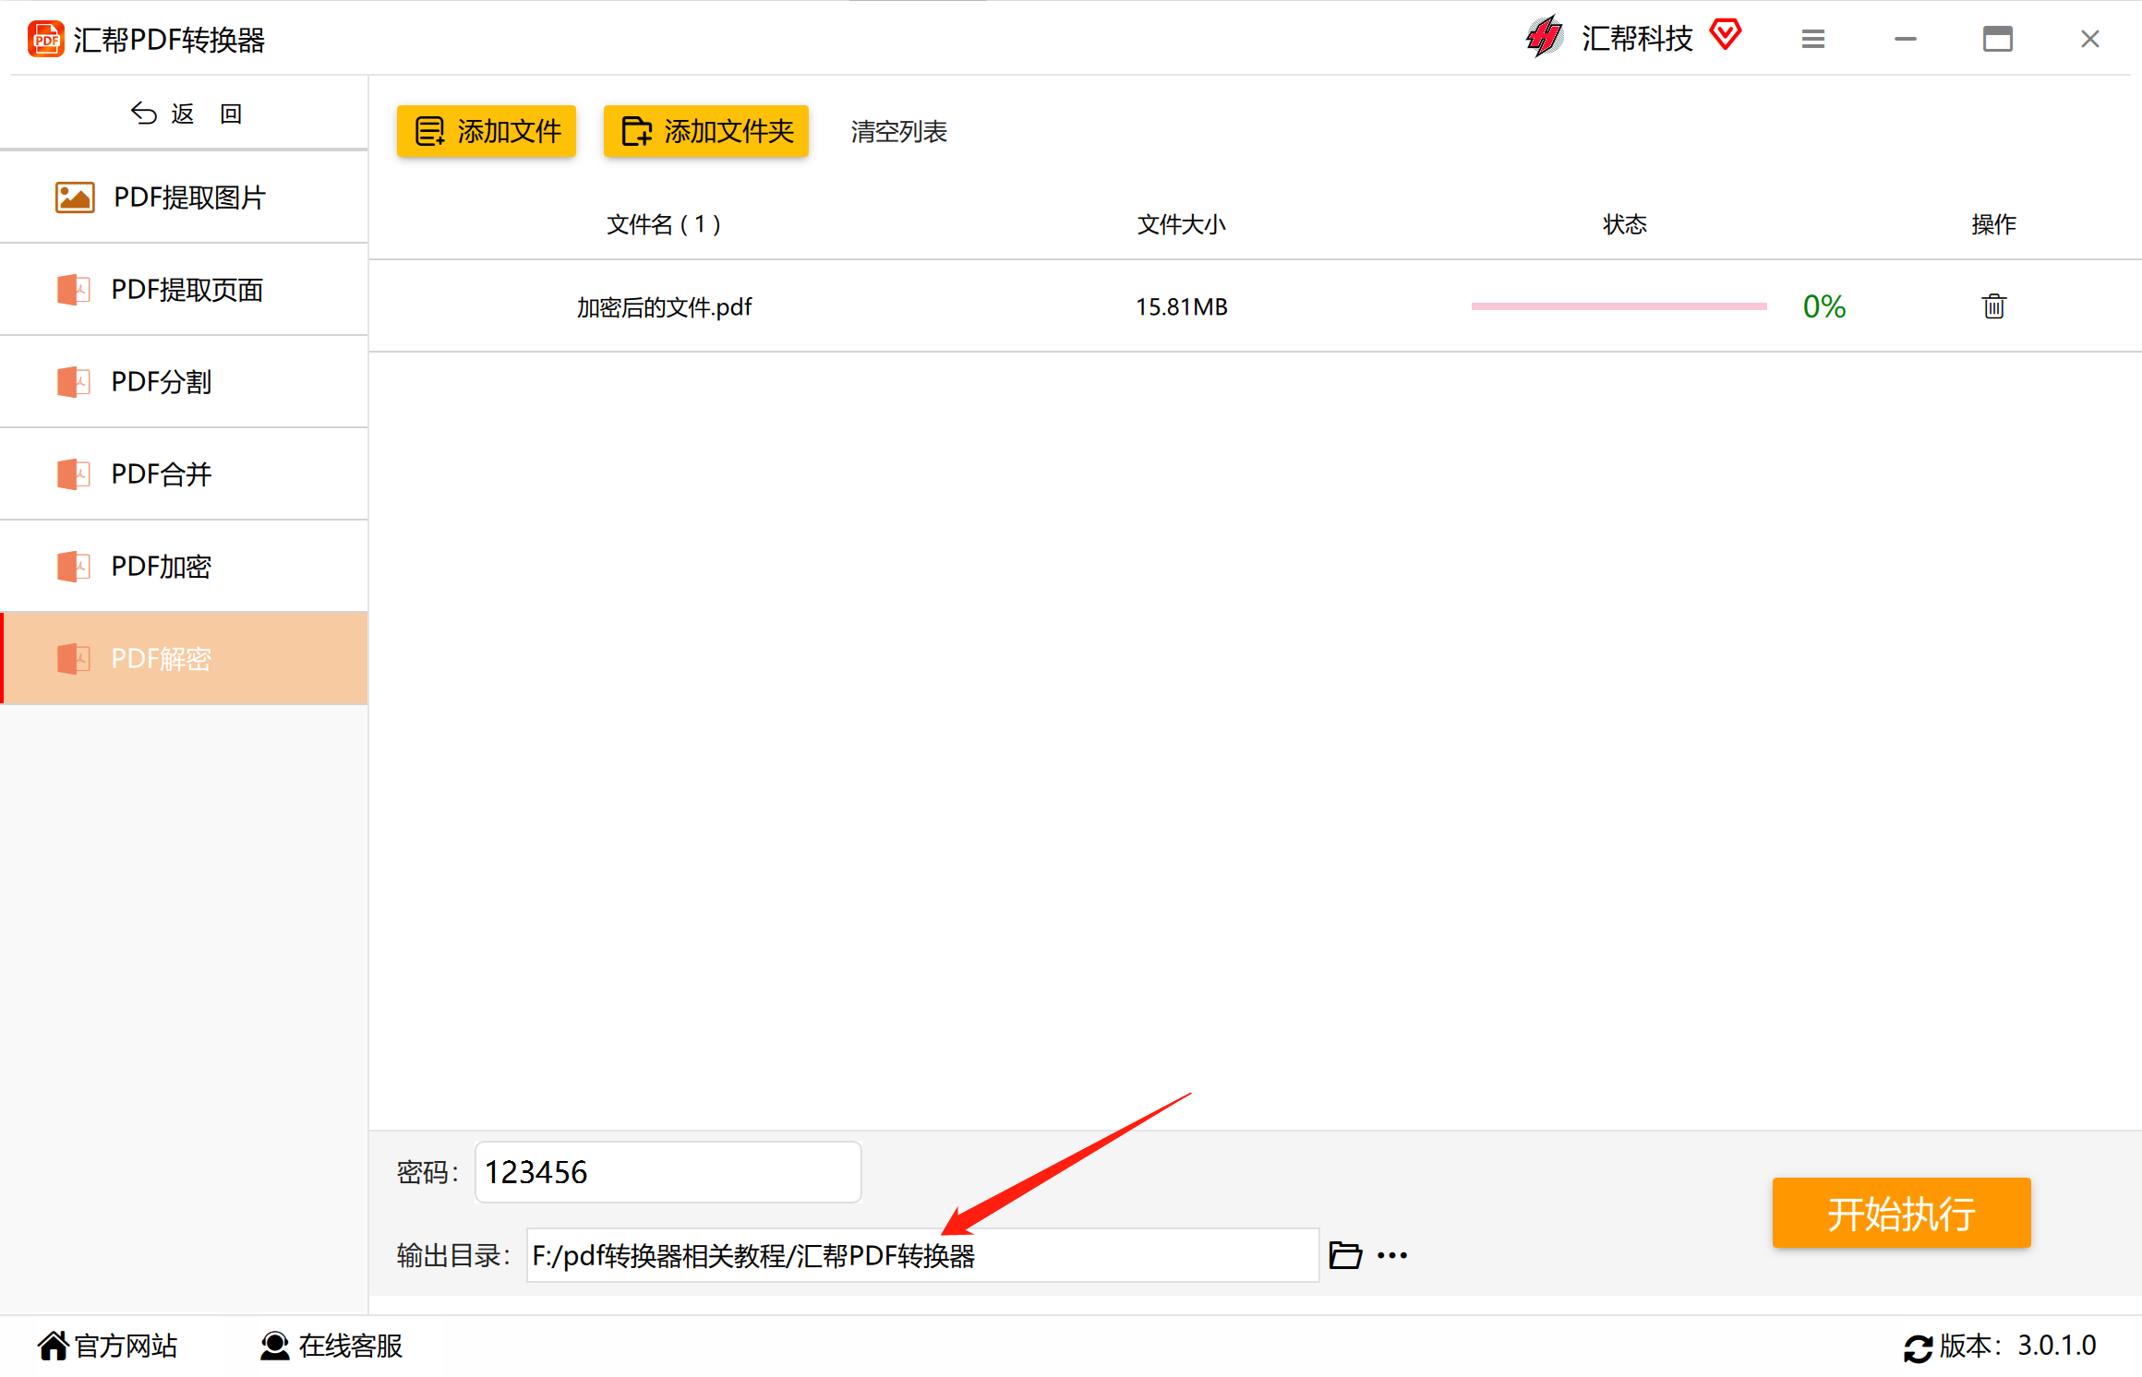Click the PDF提取图片 picture icon

click(75, 198)
